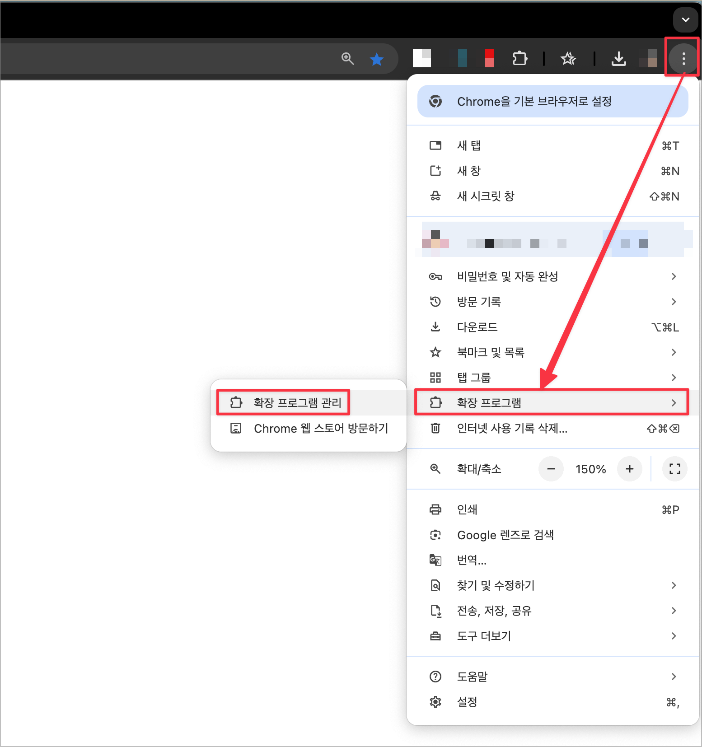Click the history clock icon

tap(435, 302)
